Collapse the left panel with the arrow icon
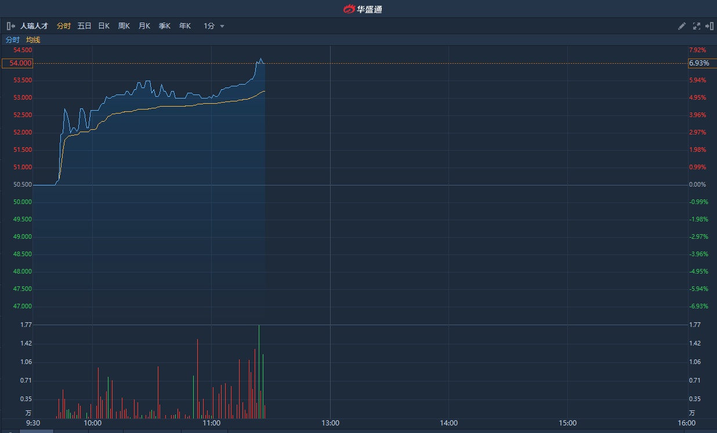This screenshot has height=433, width=717. click(x=11, y=26)
